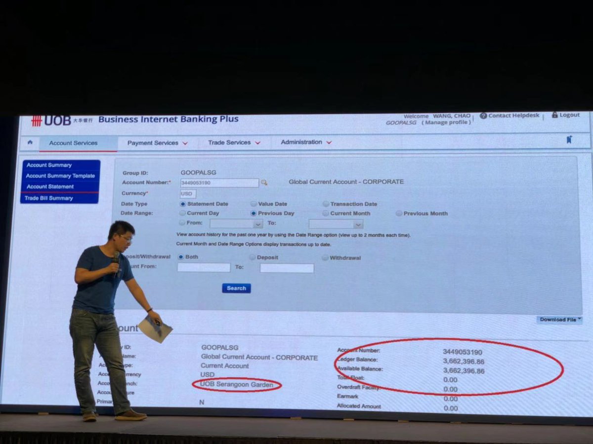Open the Payment Services menu

coord(158,143)
